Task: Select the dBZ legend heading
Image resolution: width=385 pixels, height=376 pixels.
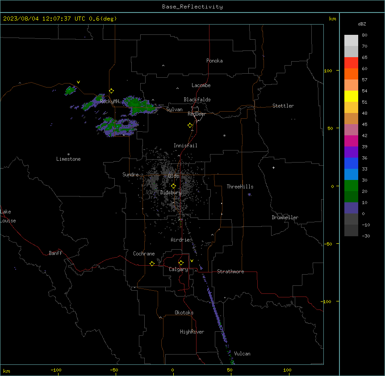Action: click(x=362, y=24)
